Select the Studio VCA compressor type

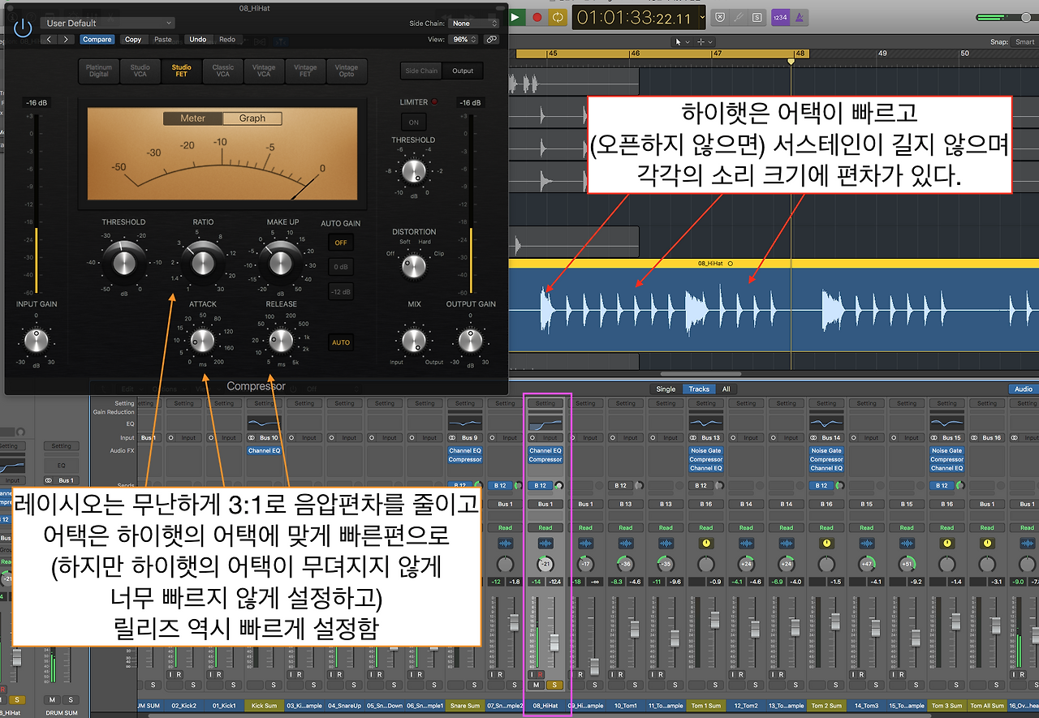point(140,71)
